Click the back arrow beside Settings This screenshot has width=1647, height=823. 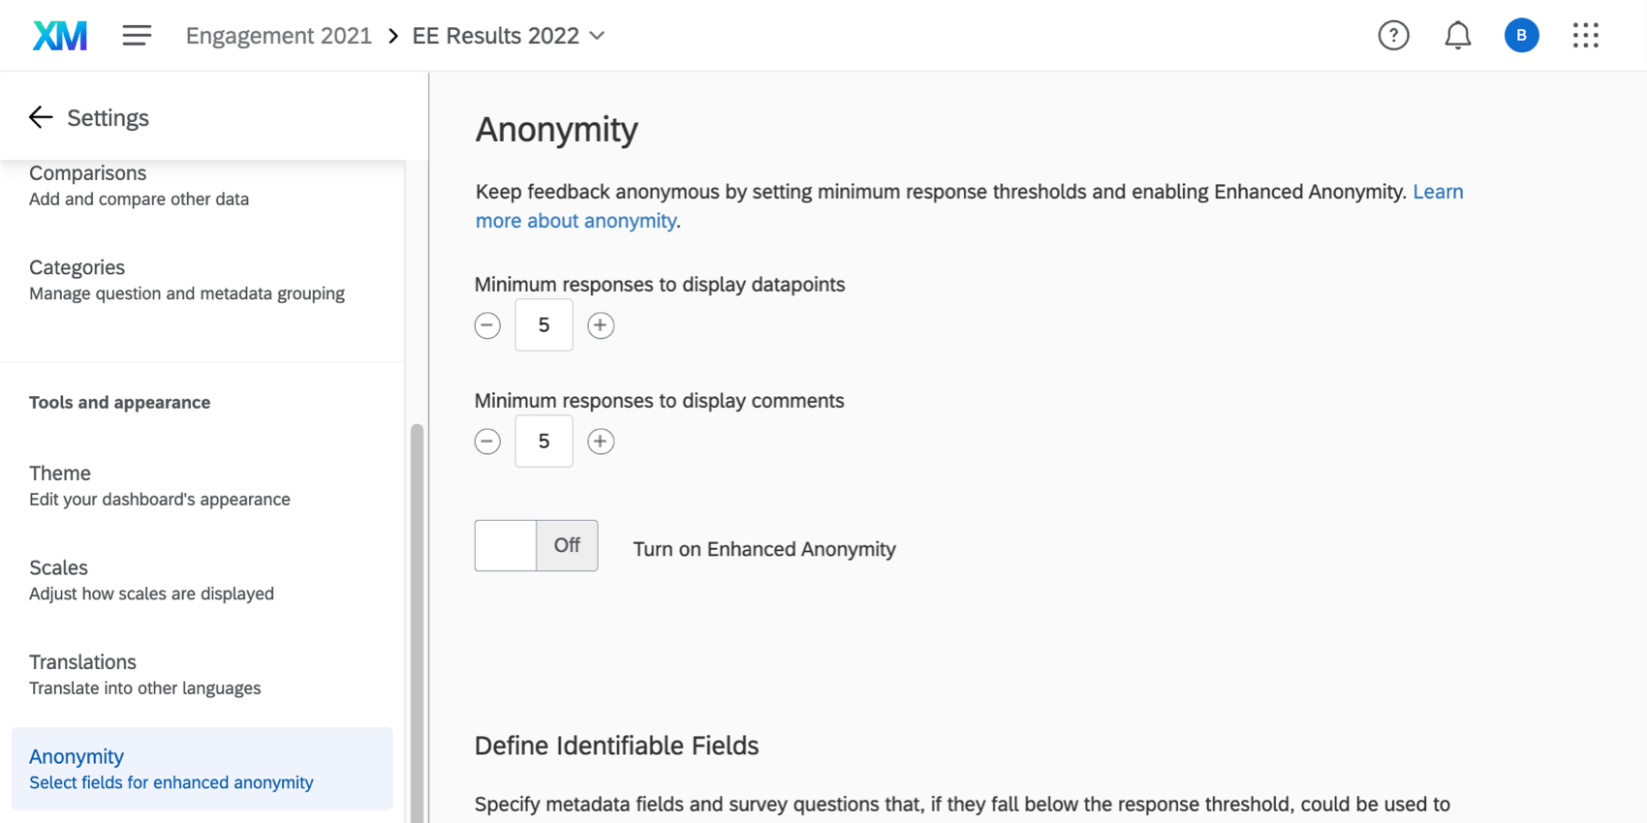[40, 117]
